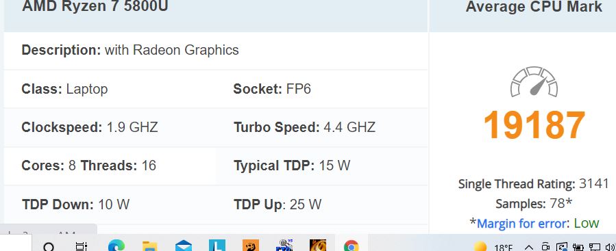
Task: Open the orange app next to Chrome
Action: tap(318, 246)
